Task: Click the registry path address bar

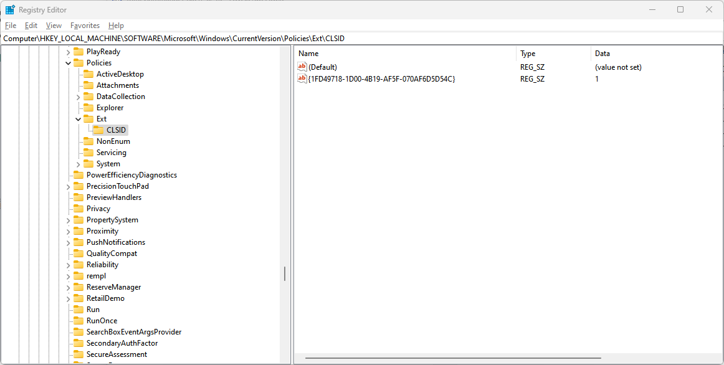Action: point(362,39)
